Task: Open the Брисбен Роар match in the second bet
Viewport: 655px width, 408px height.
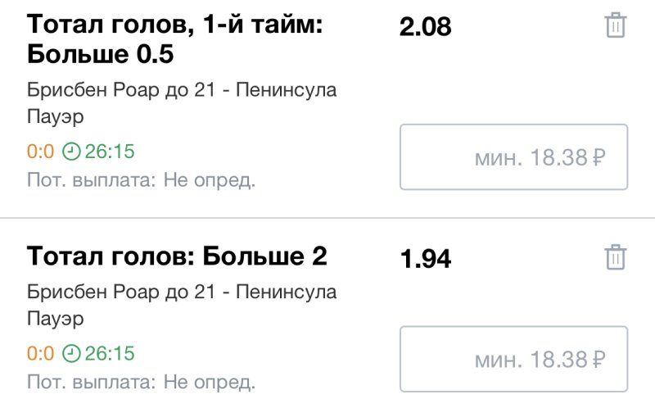Action: 182,304
